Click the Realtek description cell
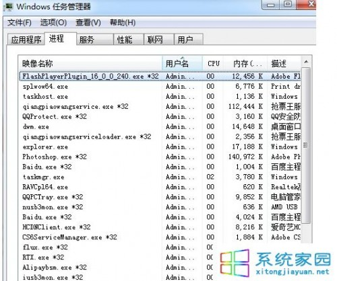This screenshot has height=281, width=337. coord(286,187)
